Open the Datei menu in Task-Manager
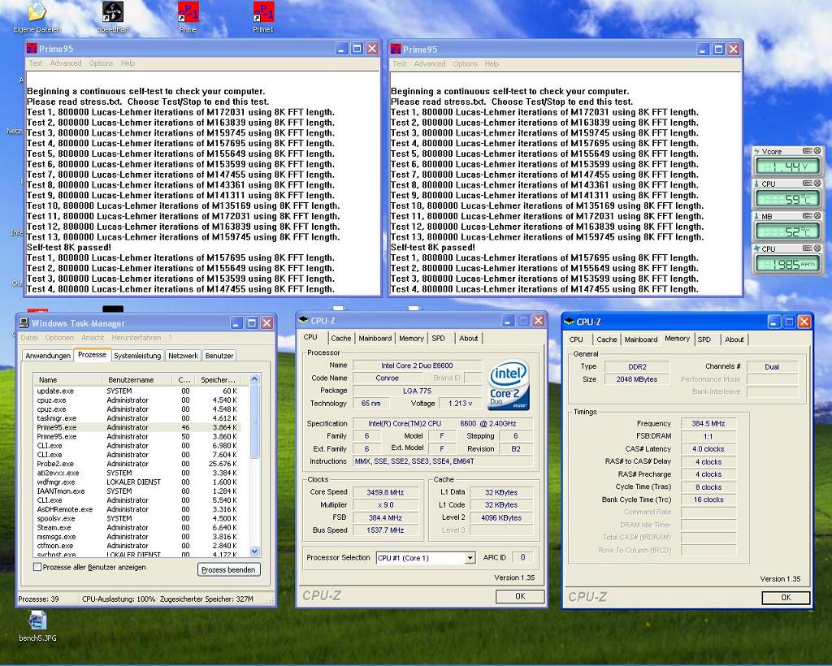This screenshot has width=832, height=666. 29,337
